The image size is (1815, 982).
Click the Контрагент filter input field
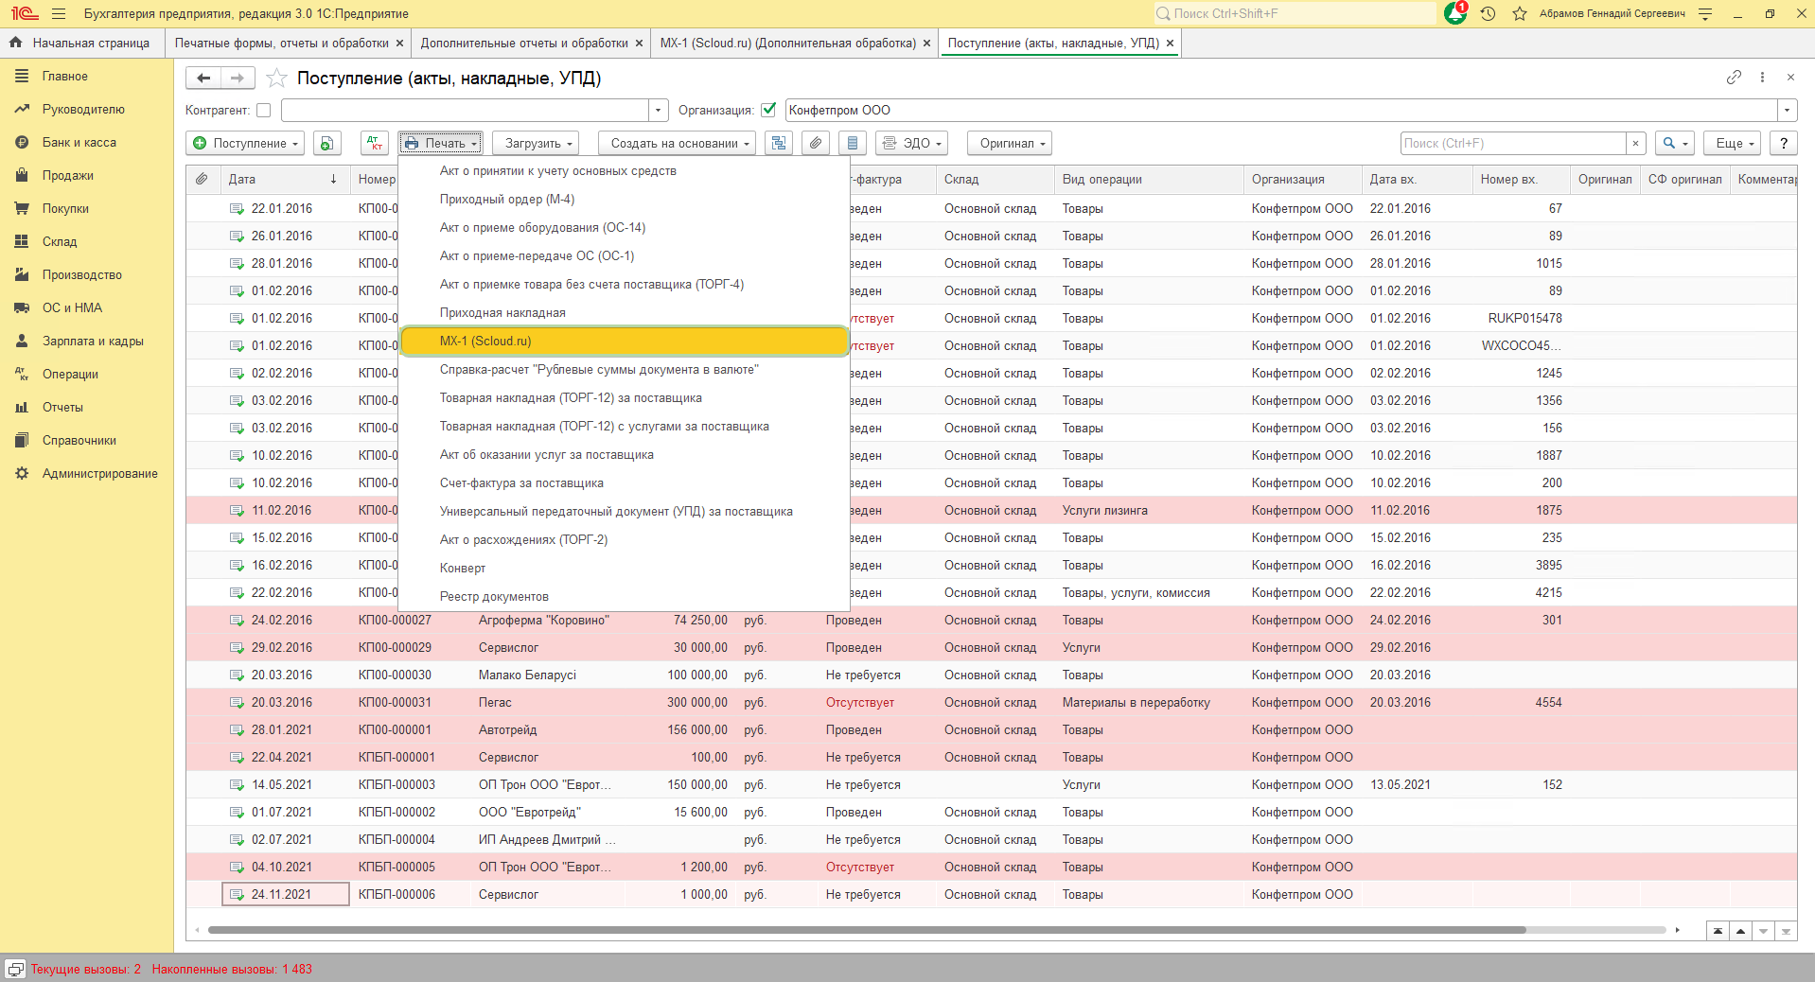465,111
